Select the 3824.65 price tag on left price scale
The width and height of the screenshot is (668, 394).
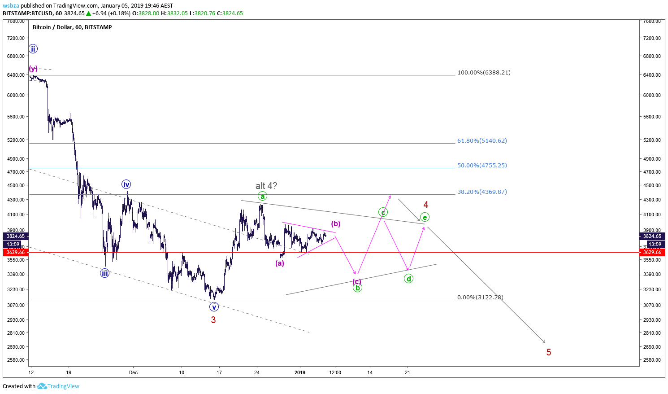click(15, 236)
